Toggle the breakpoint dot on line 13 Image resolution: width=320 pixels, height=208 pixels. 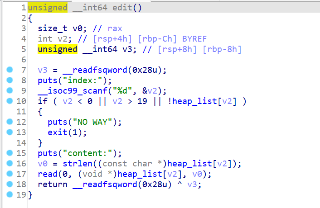(10, 132)
